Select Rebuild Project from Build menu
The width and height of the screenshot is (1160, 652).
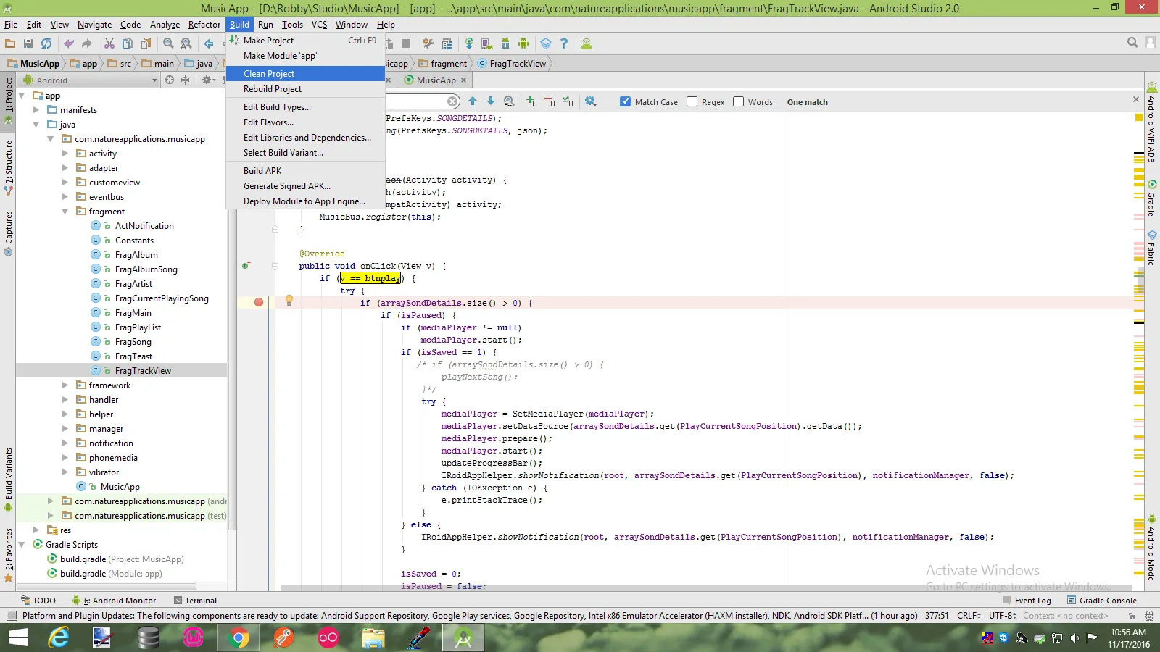click(x=273, y=89)
